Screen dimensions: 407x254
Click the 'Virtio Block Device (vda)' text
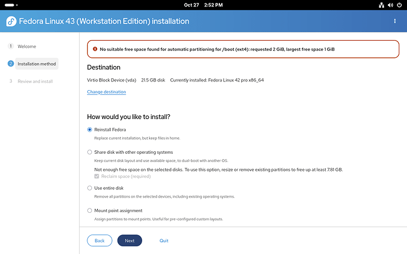click(111, 80)
